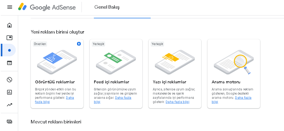The image size is (284, 131).
Task: Open Daha fazla bilgi under Yazı içi reklamlar
Action: 177,102
